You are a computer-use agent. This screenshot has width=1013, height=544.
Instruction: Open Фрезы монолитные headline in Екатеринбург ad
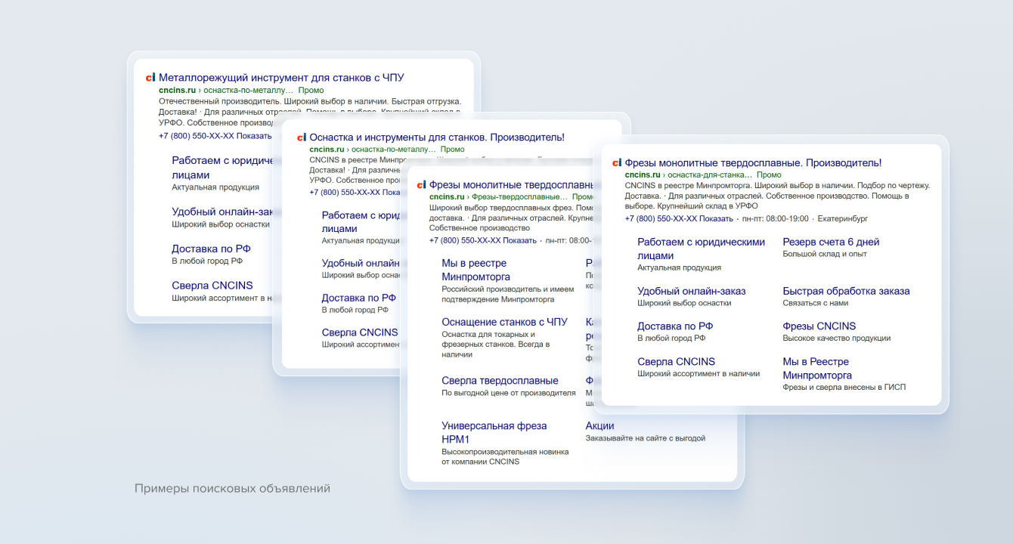coord(753,162)
